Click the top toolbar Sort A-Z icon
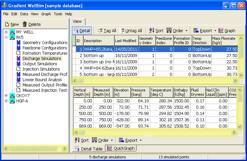Image resolution: width=247 pixels, height=161 pixels. pos(152,30)
